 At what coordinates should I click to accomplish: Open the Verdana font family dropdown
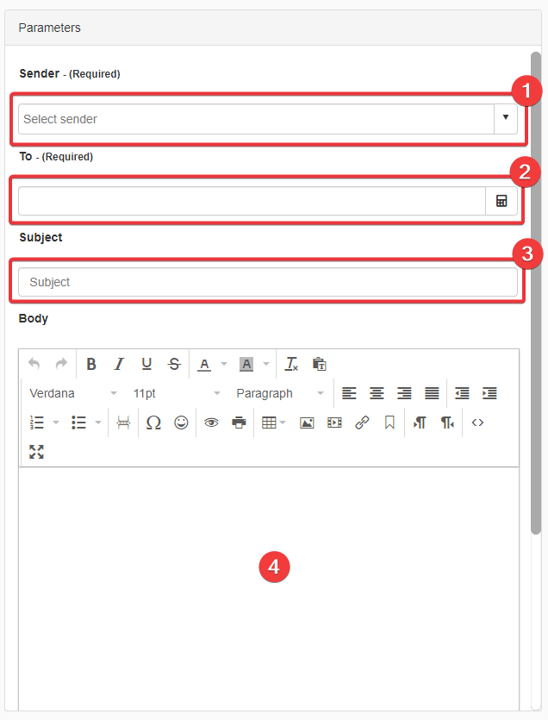click(73, 393)
